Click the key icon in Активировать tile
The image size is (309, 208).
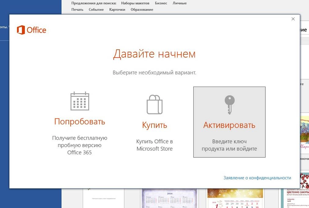(230, 105)
